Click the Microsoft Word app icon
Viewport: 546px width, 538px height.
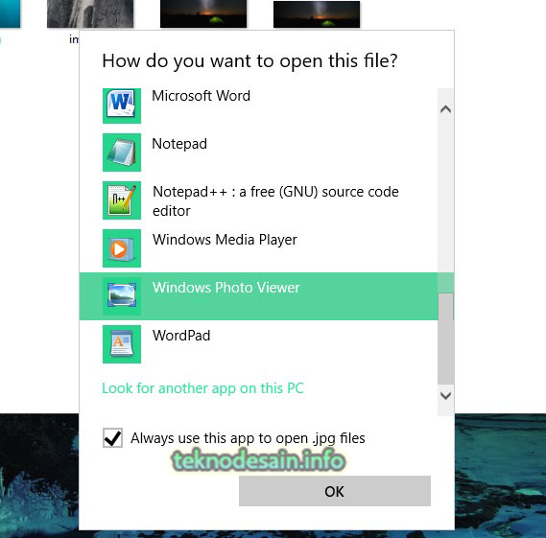pyautogui.click(x=122, y=105)
